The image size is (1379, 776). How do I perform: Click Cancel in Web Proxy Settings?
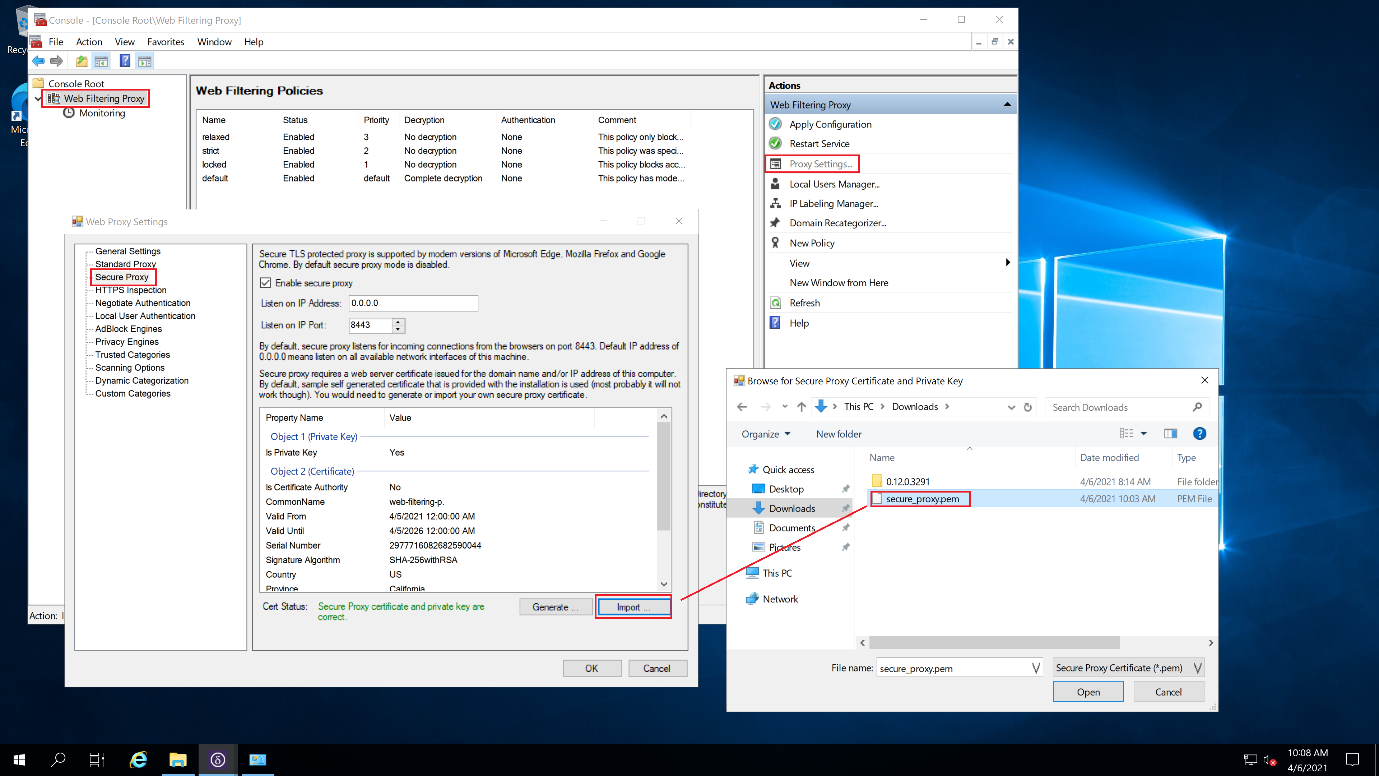[x=657, y=668]
